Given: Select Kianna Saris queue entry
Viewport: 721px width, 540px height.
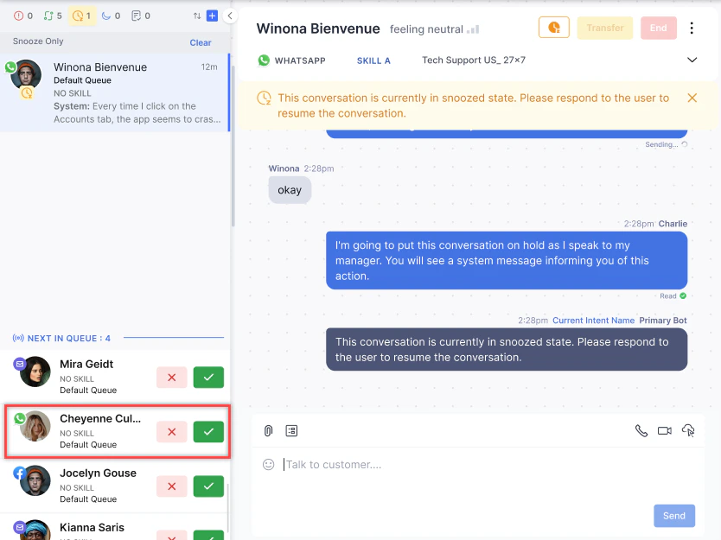Looking at the screenshot, I should pyautogui.click(x=114, y=529).
